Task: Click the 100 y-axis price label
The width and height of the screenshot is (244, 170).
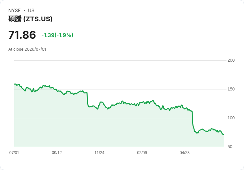Action: point(231,118)
